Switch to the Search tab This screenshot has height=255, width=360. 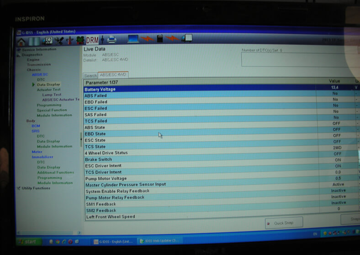click(90, 76)
